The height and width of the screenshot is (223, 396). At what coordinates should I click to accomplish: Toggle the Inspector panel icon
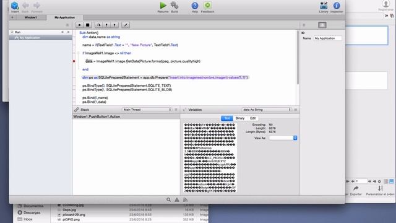[337, 6]
